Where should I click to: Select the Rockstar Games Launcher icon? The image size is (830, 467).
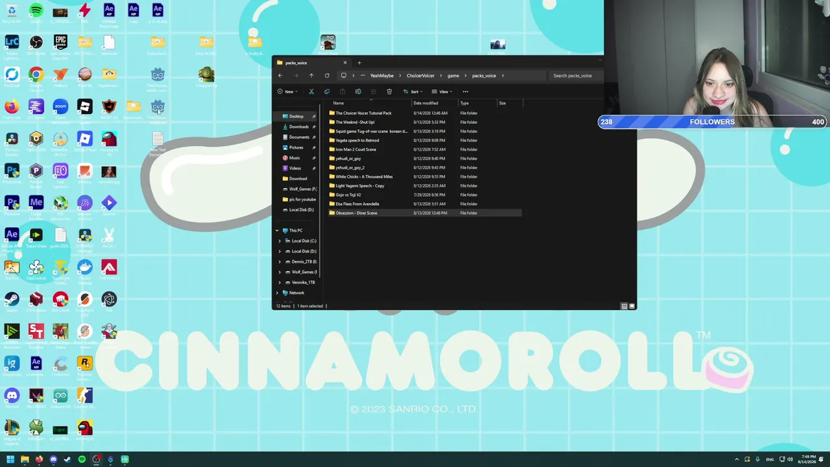coord(85,363)
